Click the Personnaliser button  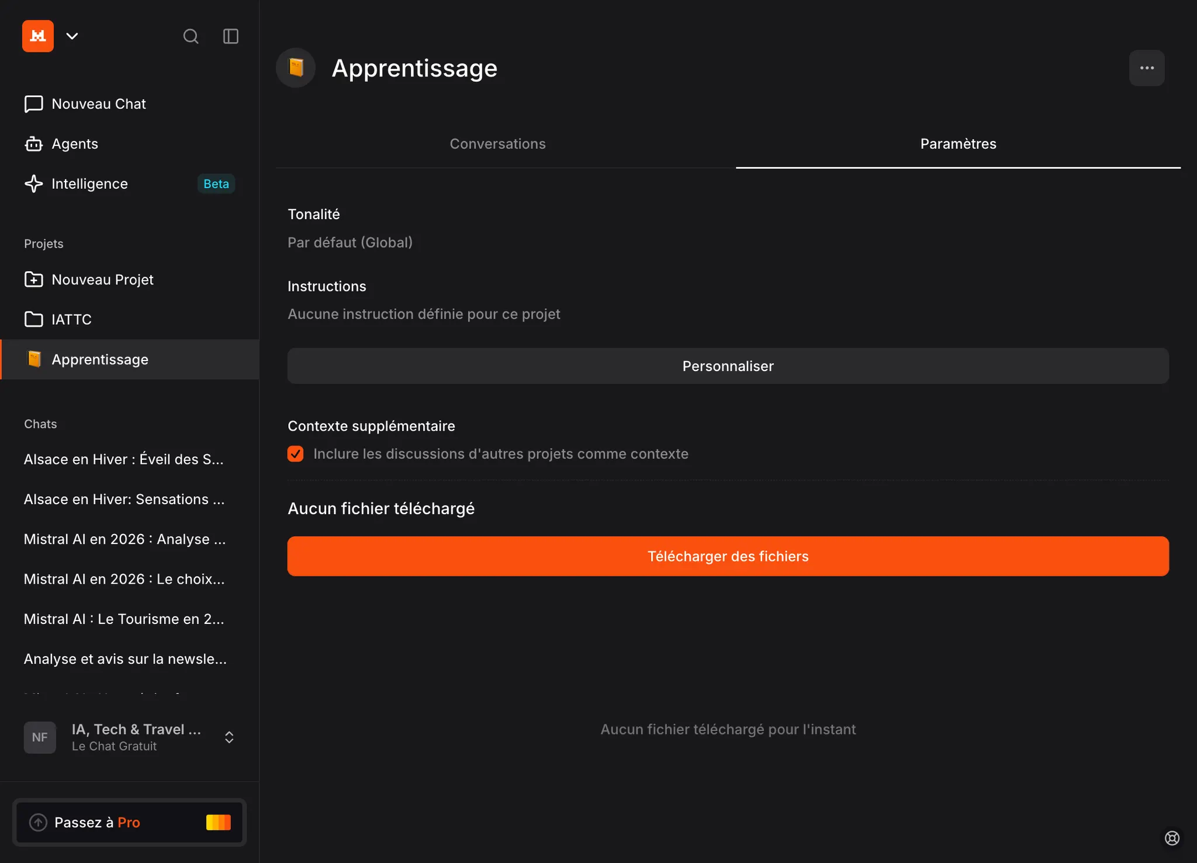728,366
